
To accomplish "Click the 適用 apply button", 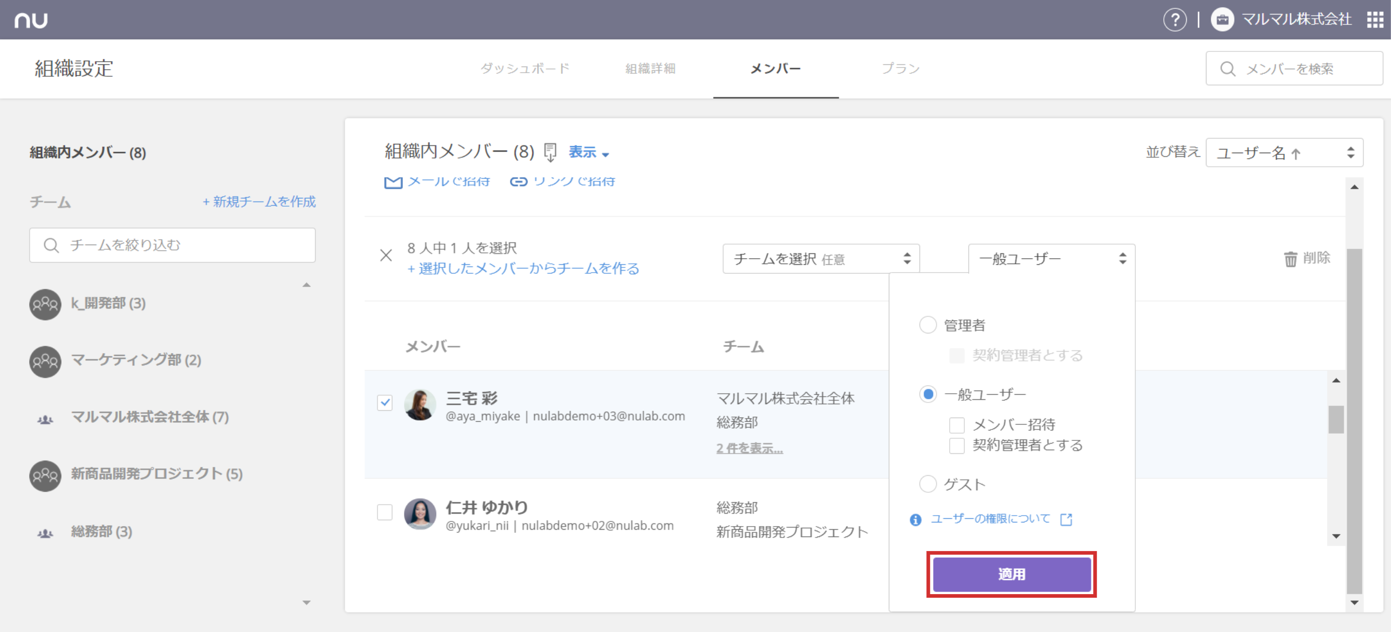I will (1012, 574).
